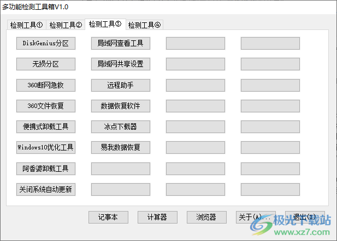Launch 便携式卸载工具

(x=46, y=126)
